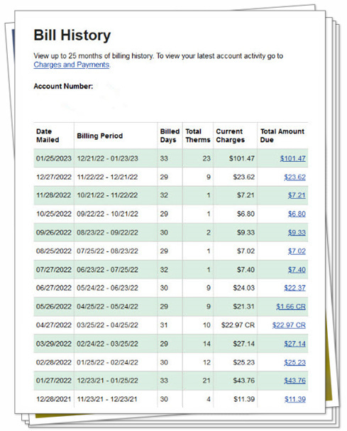Click billing period 11/22/22 - 12/21/22
Screen dimensions: 347x431
pos(107,177)
